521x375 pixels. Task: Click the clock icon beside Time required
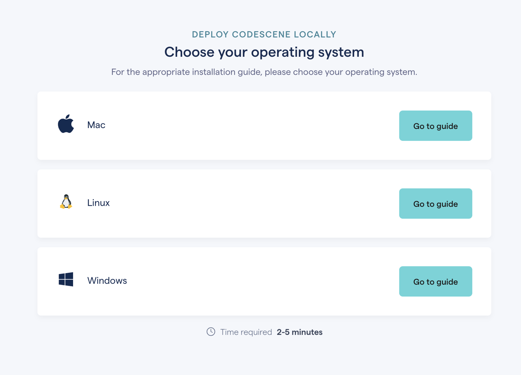pos(211,332)
